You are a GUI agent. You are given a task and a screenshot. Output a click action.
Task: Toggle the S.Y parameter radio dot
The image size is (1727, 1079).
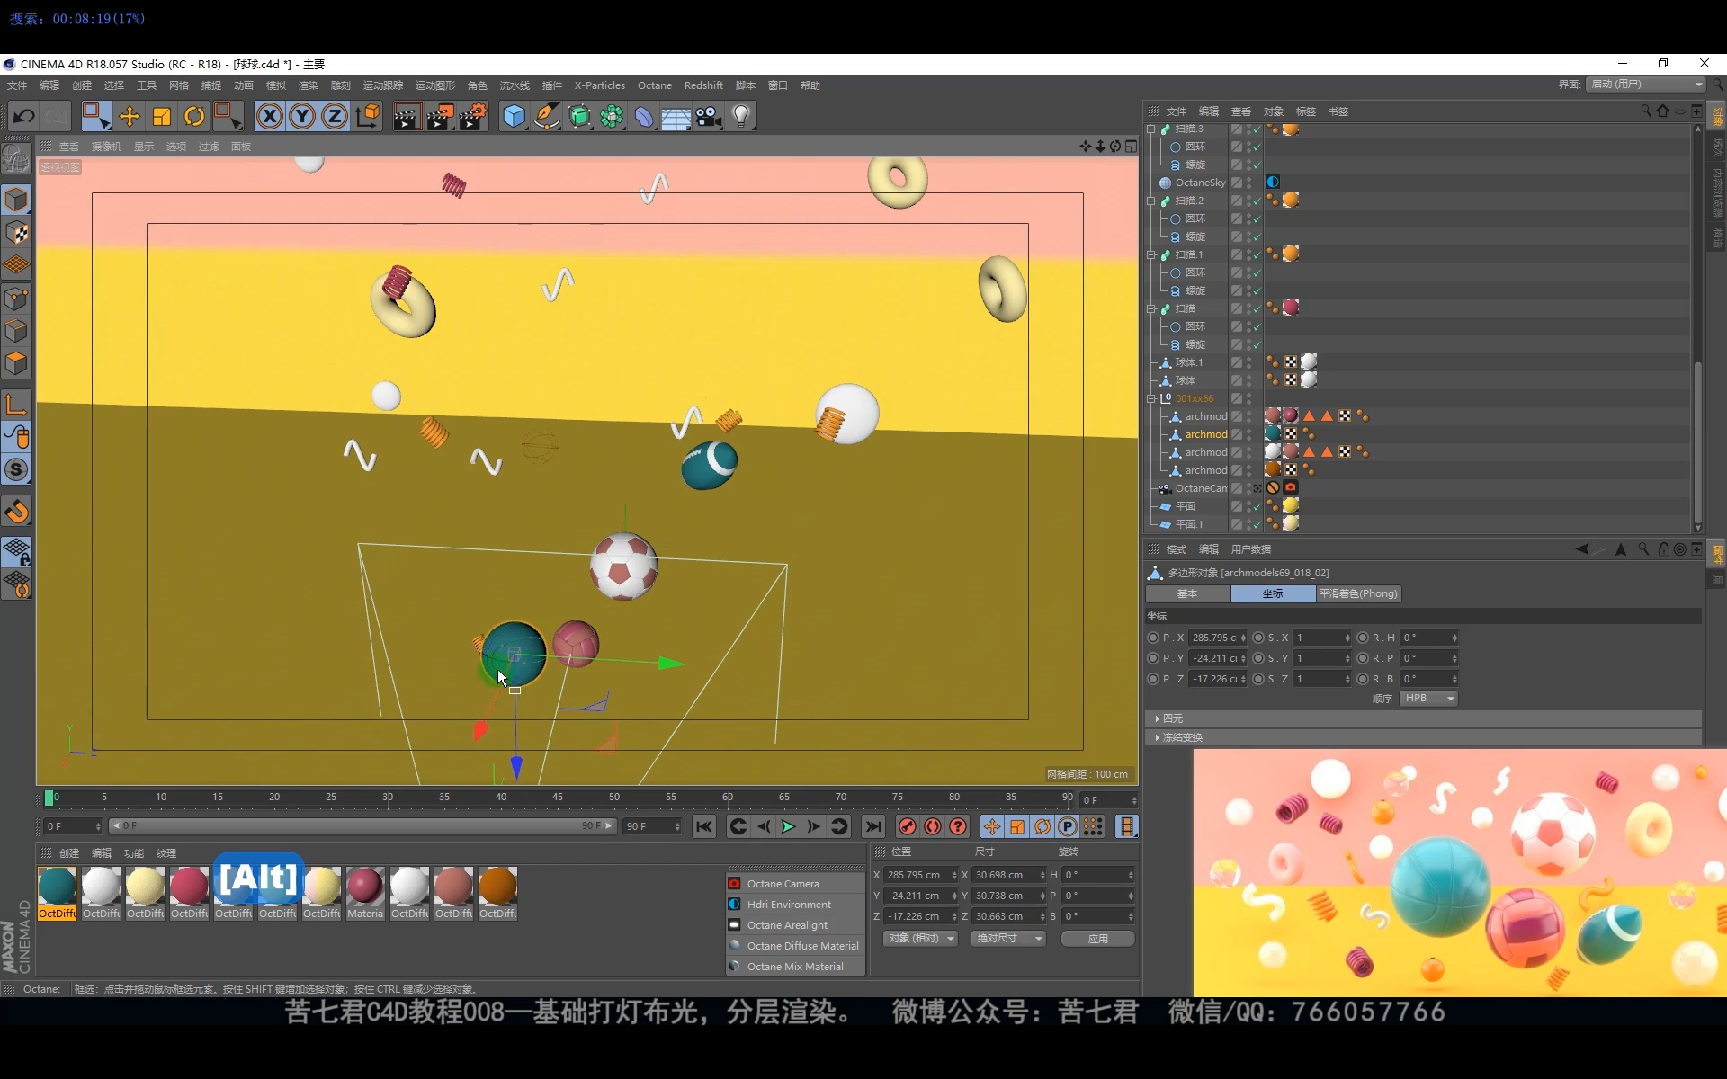pyautogui.click(x=1258, y=658)
